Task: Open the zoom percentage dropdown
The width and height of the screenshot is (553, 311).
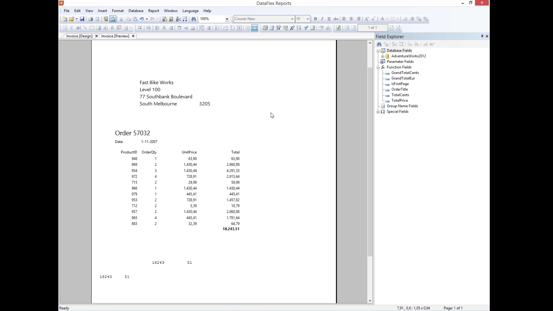Action: [227, 19]
